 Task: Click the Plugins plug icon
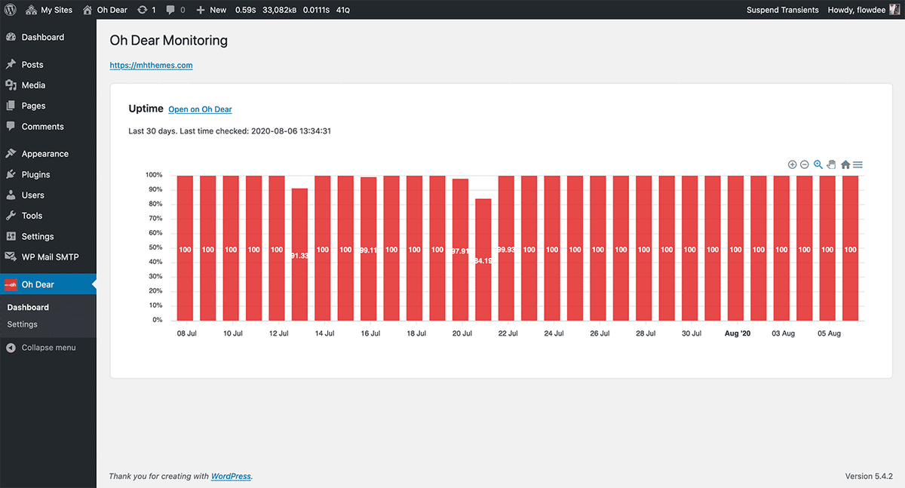[11, 174]
